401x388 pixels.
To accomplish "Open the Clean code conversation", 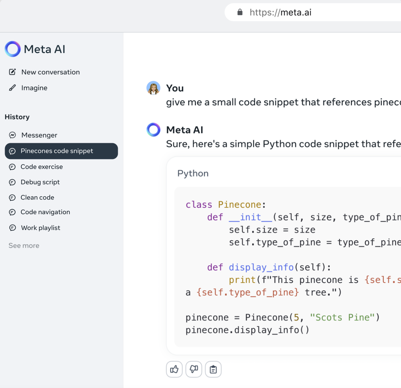I will tap(31, 197).
